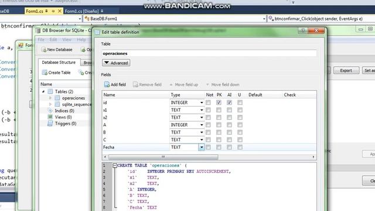Screen dimensions: 375x211
Task: Click Name header in structure tree
Action: click(46, 84)
